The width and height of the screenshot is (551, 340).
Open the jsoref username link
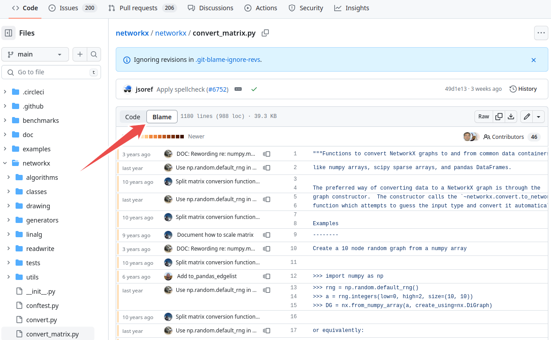point(144,89)
